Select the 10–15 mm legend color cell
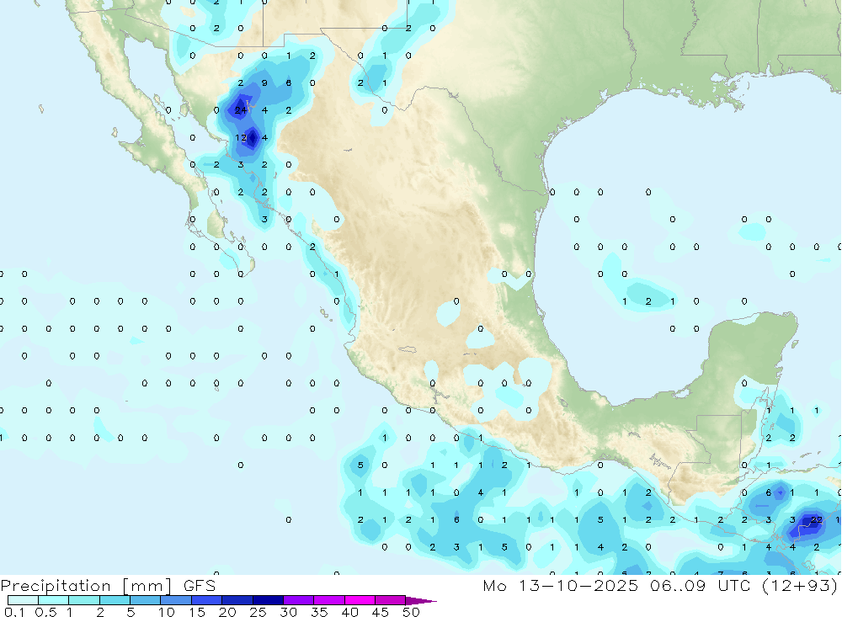Screen dimensions: 842x617 (x=176, y=600)
